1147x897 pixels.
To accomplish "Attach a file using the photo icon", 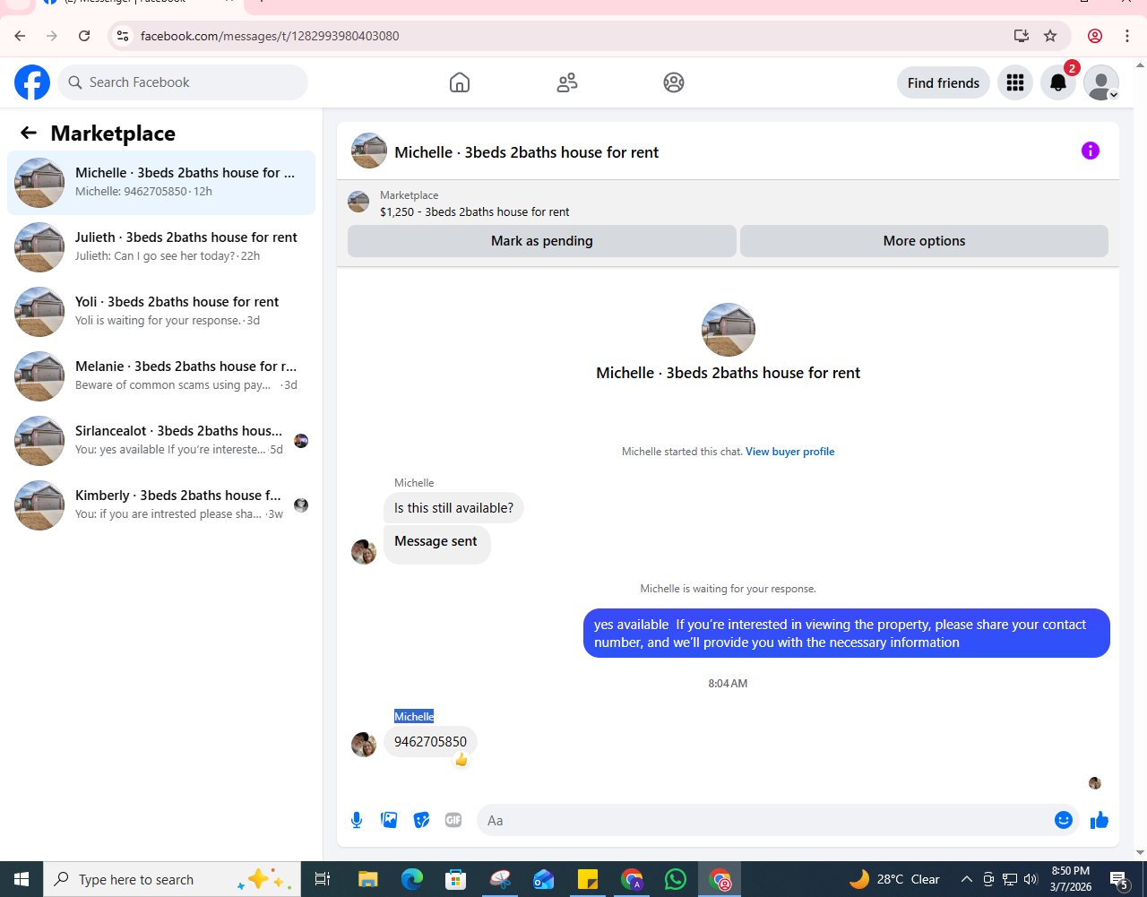I will point(389,820).
